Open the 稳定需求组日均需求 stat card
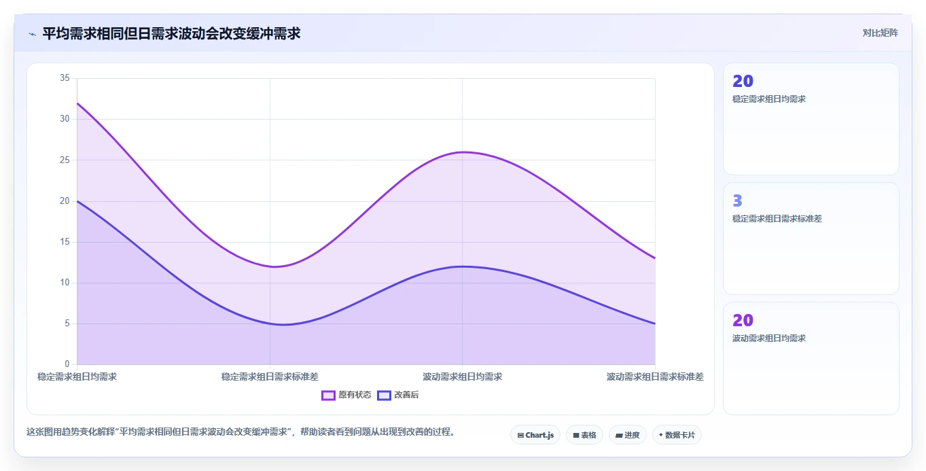The width and height of the screenshot is (926, 471). pos(811,119)
